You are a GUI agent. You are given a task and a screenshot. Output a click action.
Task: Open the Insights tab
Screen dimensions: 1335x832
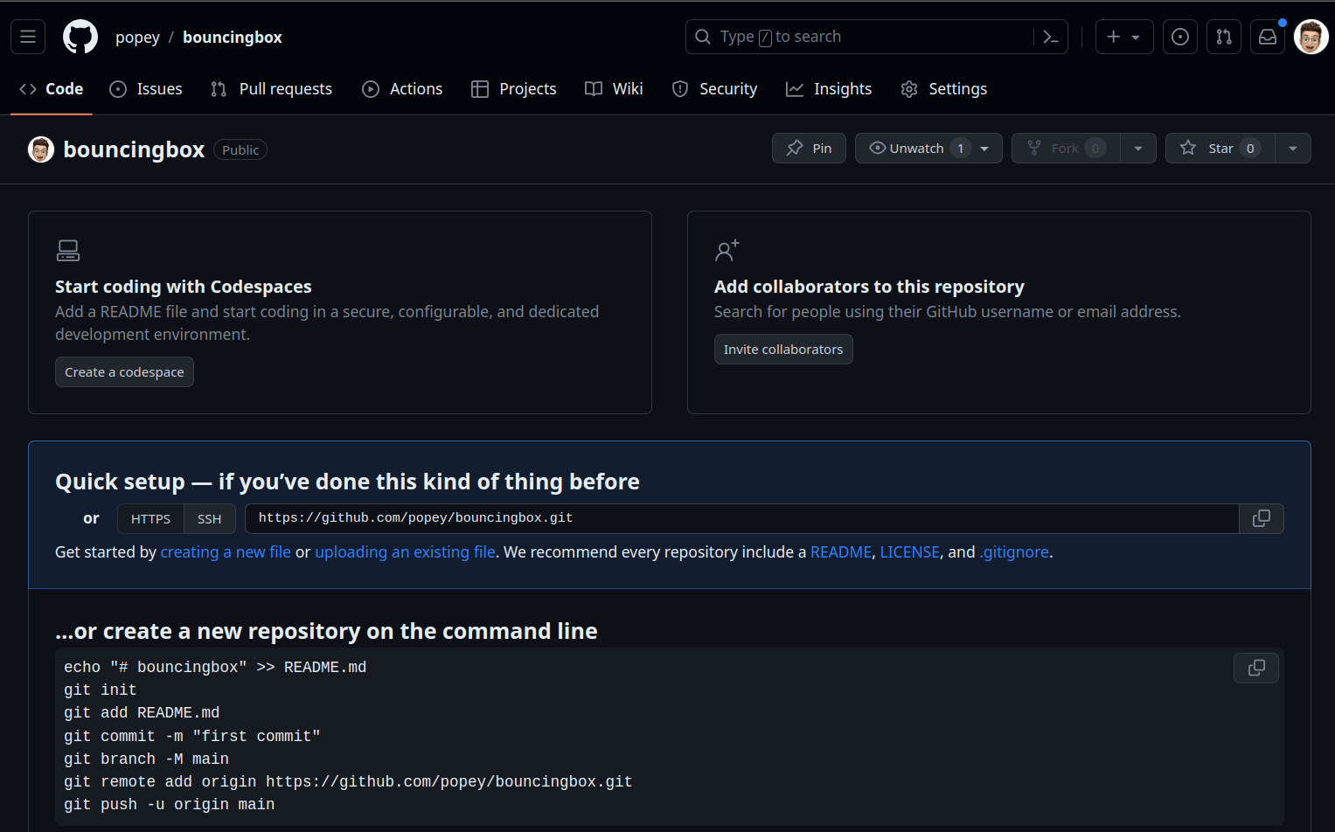tap(829, 89)
